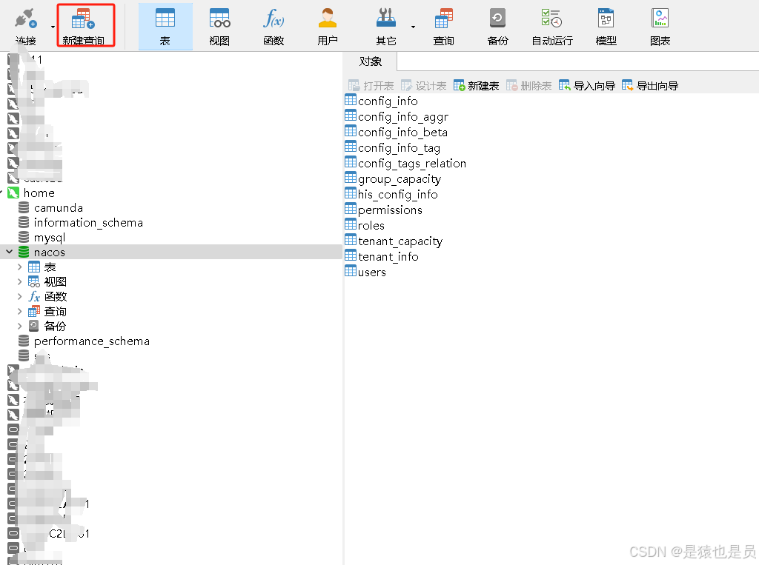Viewport: 759px width, 565px height.
Task: Select the home connection in tree
Action: point(39,193)
